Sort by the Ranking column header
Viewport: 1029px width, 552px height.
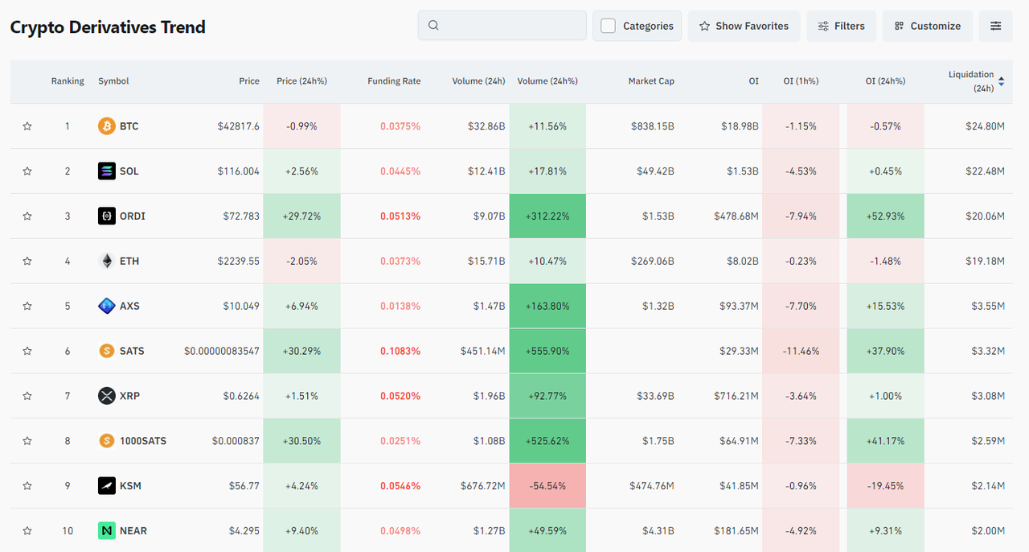pos(68,81)
